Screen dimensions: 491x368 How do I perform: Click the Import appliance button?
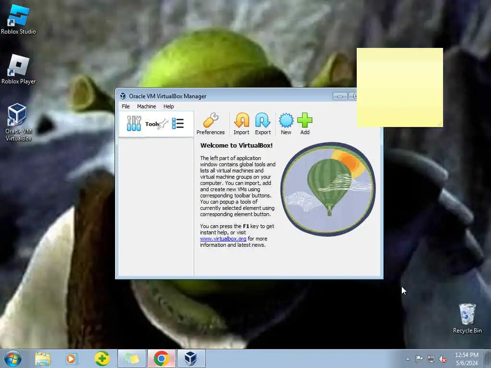click(242, 124)
